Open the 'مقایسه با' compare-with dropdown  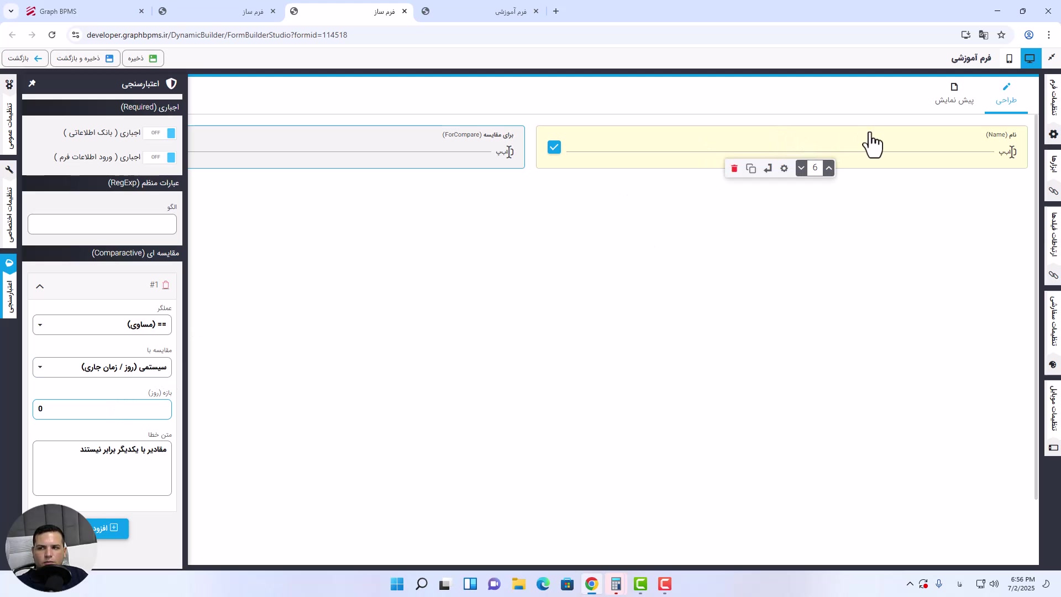pyautogui.click(x=102, y=368)
